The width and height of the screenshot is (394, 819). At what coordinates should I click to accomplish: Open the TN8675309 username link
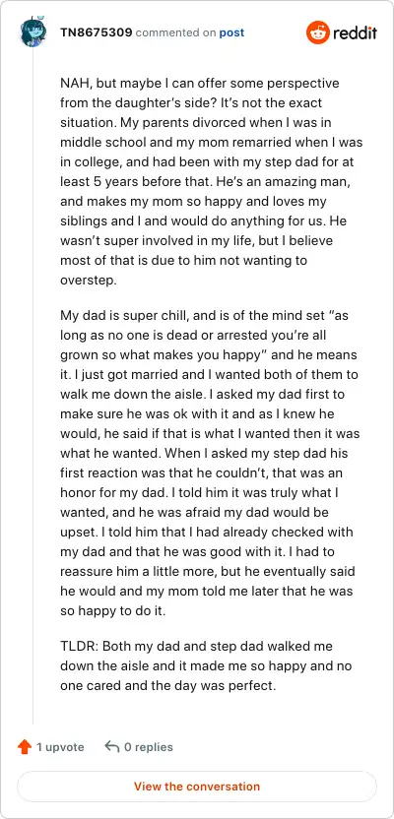point(97,32)
